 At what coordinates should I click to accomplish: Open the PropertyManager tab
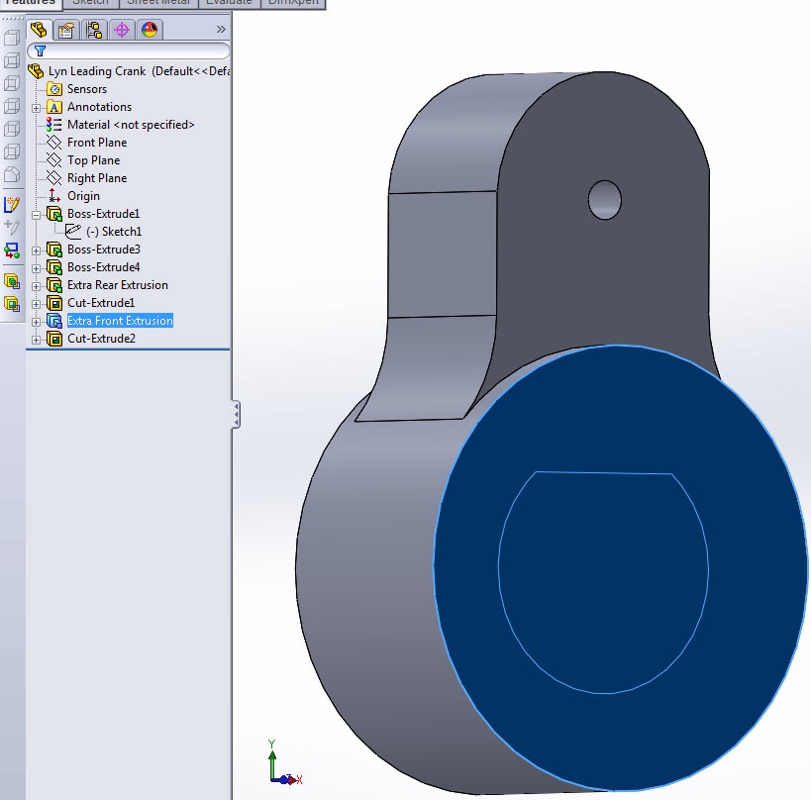tap(66, 30)
